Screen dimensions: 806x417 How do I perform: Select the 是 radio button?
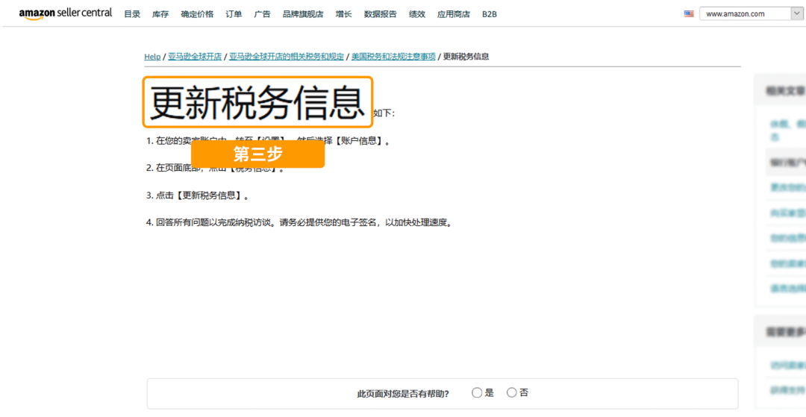click(477, 392)
